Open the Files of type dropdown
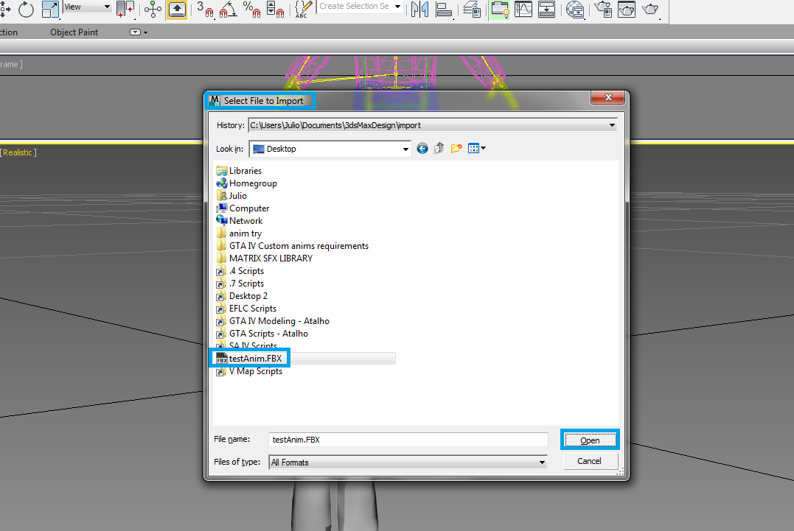794x531 pixels. pyautogui.click(x=408, y=463)
